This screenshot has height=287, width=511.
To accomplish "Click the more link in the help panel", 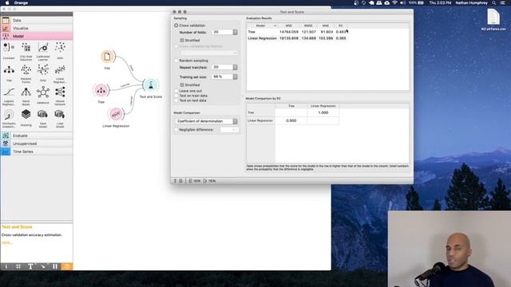I will [7, 242].
